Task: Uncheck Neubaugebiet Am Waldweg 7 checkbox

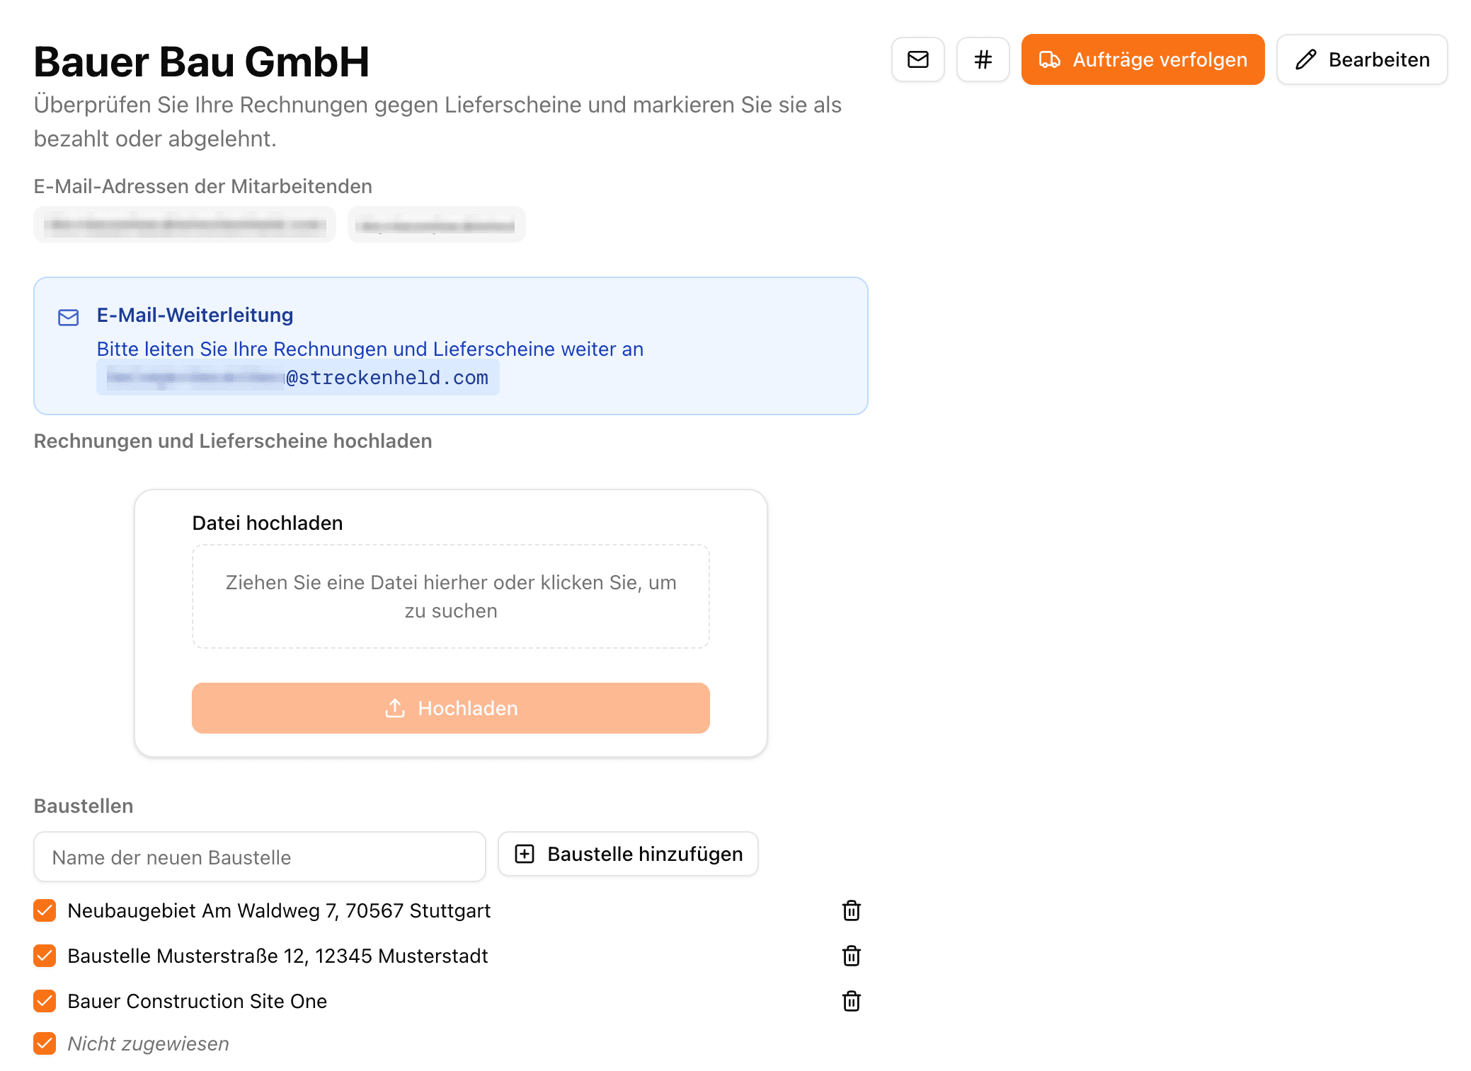Action: coord(45,910)
